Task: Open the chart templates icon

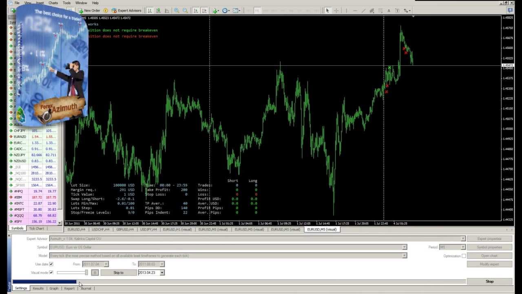Action: (237, 10)
